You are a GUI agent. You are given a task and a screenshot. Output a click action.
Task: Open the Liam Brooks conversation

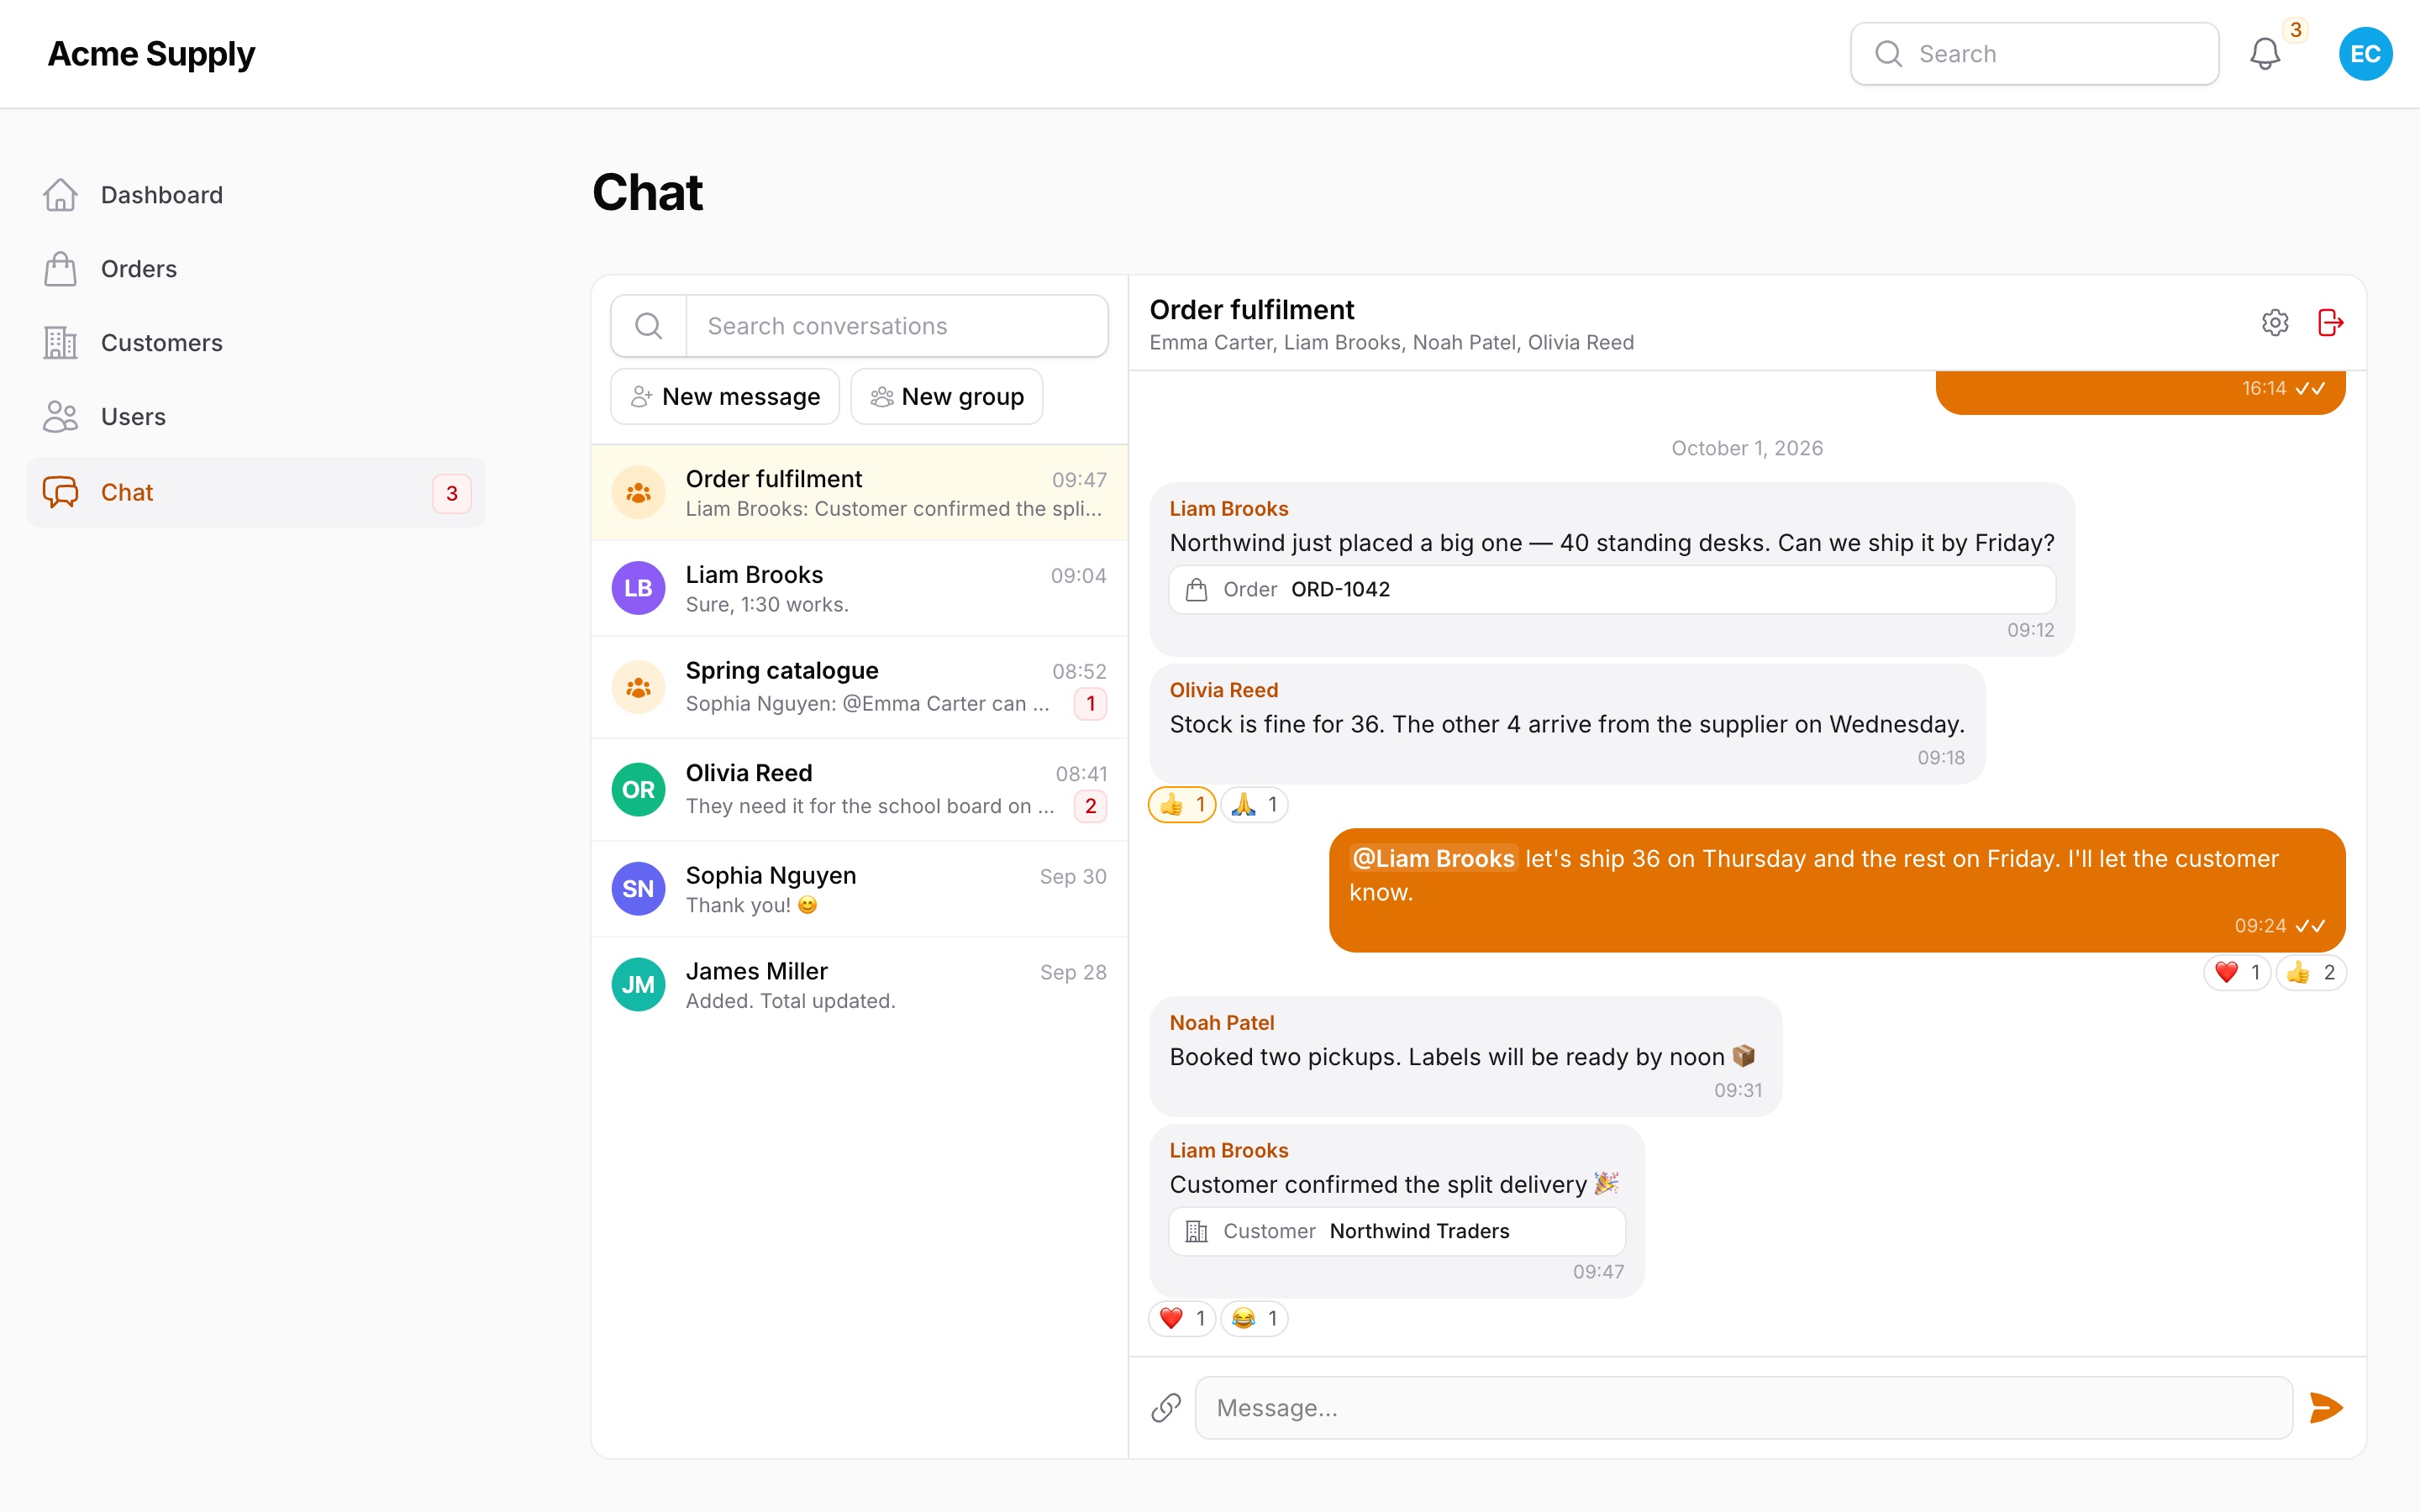pyautogui.click(x=859, y=588)
